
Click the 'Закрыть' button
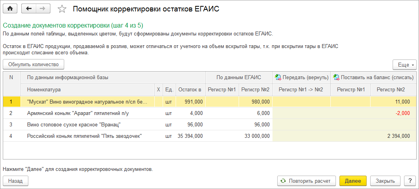[385, 181]
